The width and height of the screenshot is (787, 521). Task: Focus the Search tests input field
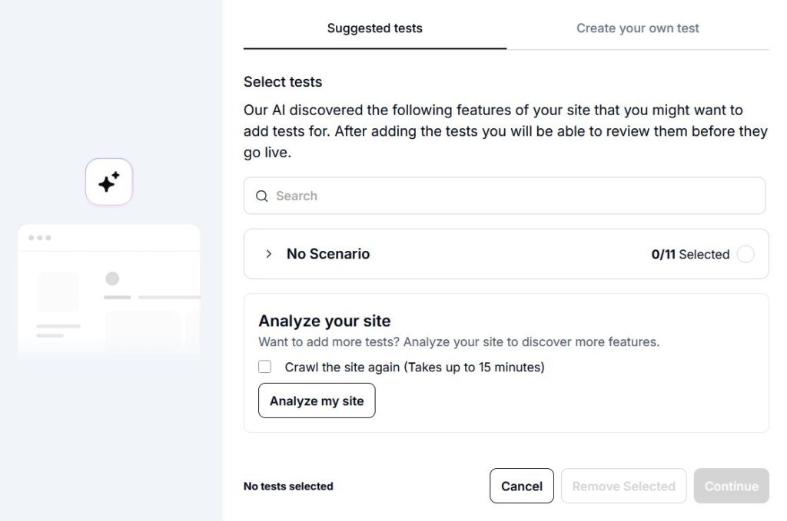click(507, 196)
